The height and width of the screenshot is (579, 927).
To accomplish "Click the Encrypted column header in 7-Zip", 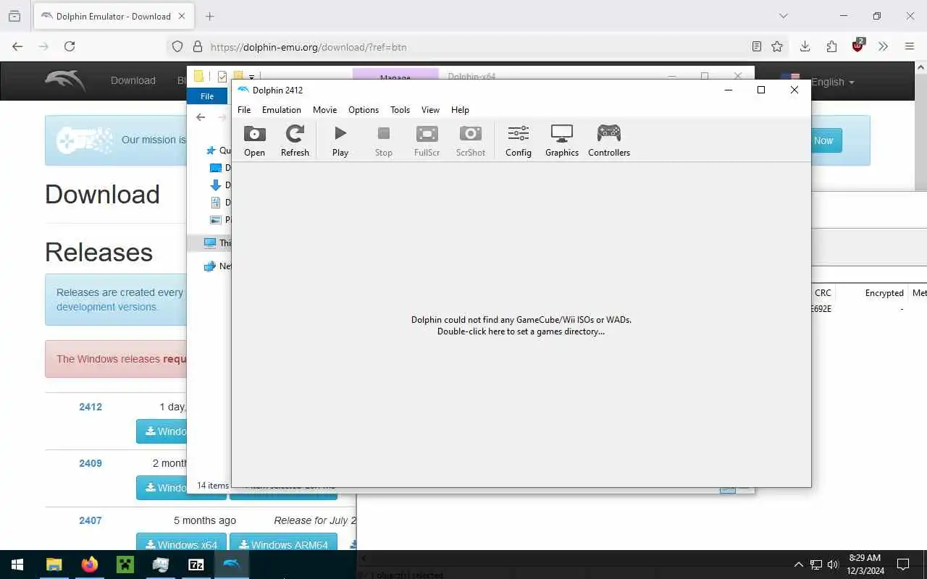I will tap(884, 293).
